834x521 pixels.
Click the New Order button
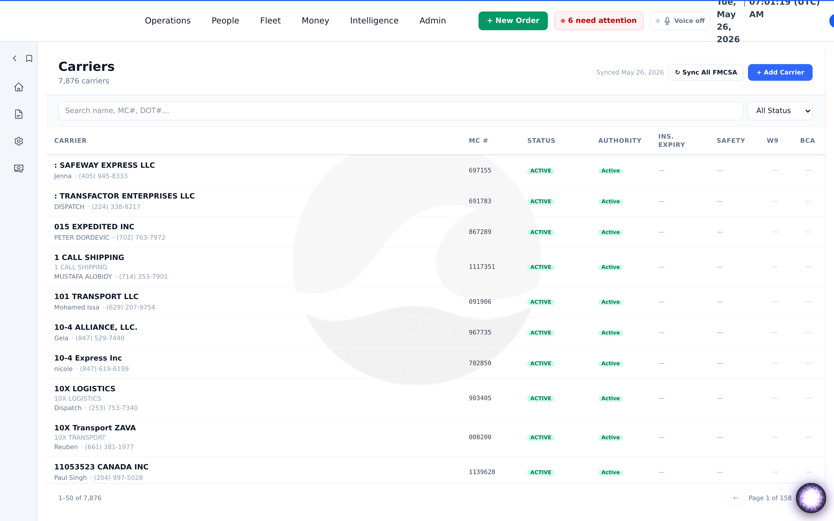tap(513, 21)
